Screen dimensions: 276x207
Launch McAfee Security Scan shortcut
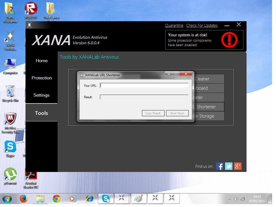10,123
